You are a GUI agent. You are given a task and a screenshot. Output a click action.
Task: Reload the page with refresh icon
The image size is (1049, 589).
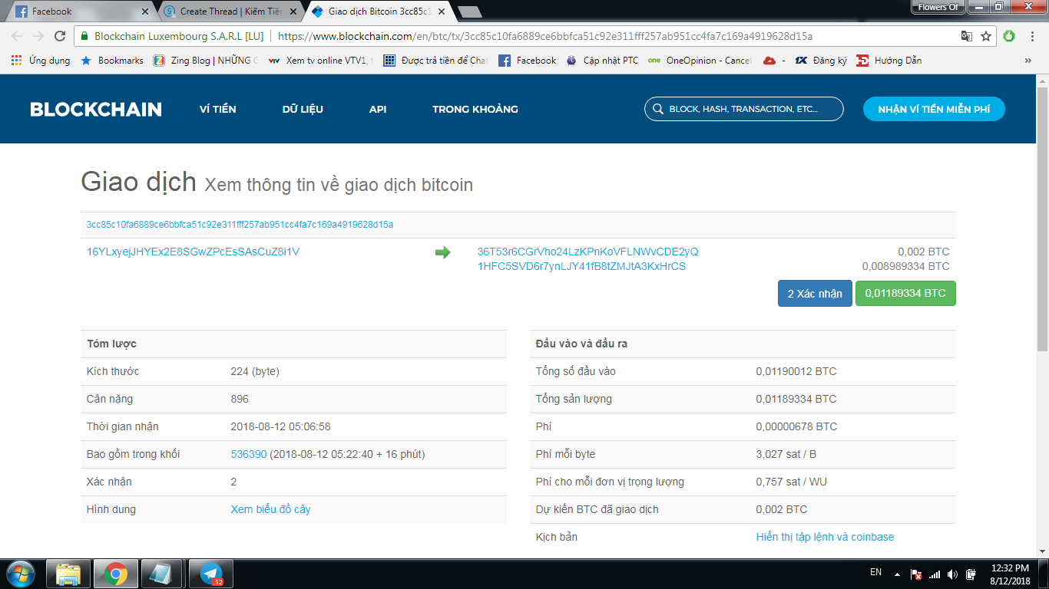60,36
